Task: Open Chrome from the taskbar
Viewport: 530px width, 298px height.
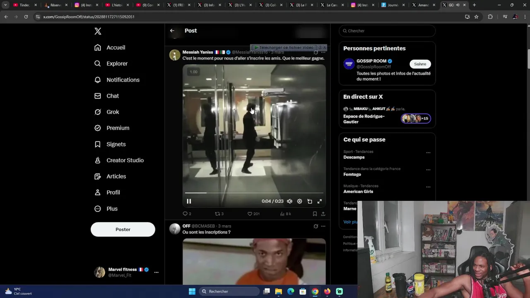Action: click(315, 292)
